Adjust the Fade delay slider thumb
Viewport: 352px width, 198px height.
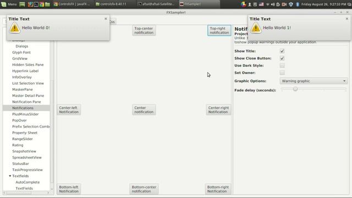pyautogui.click(x=295, y=89)
